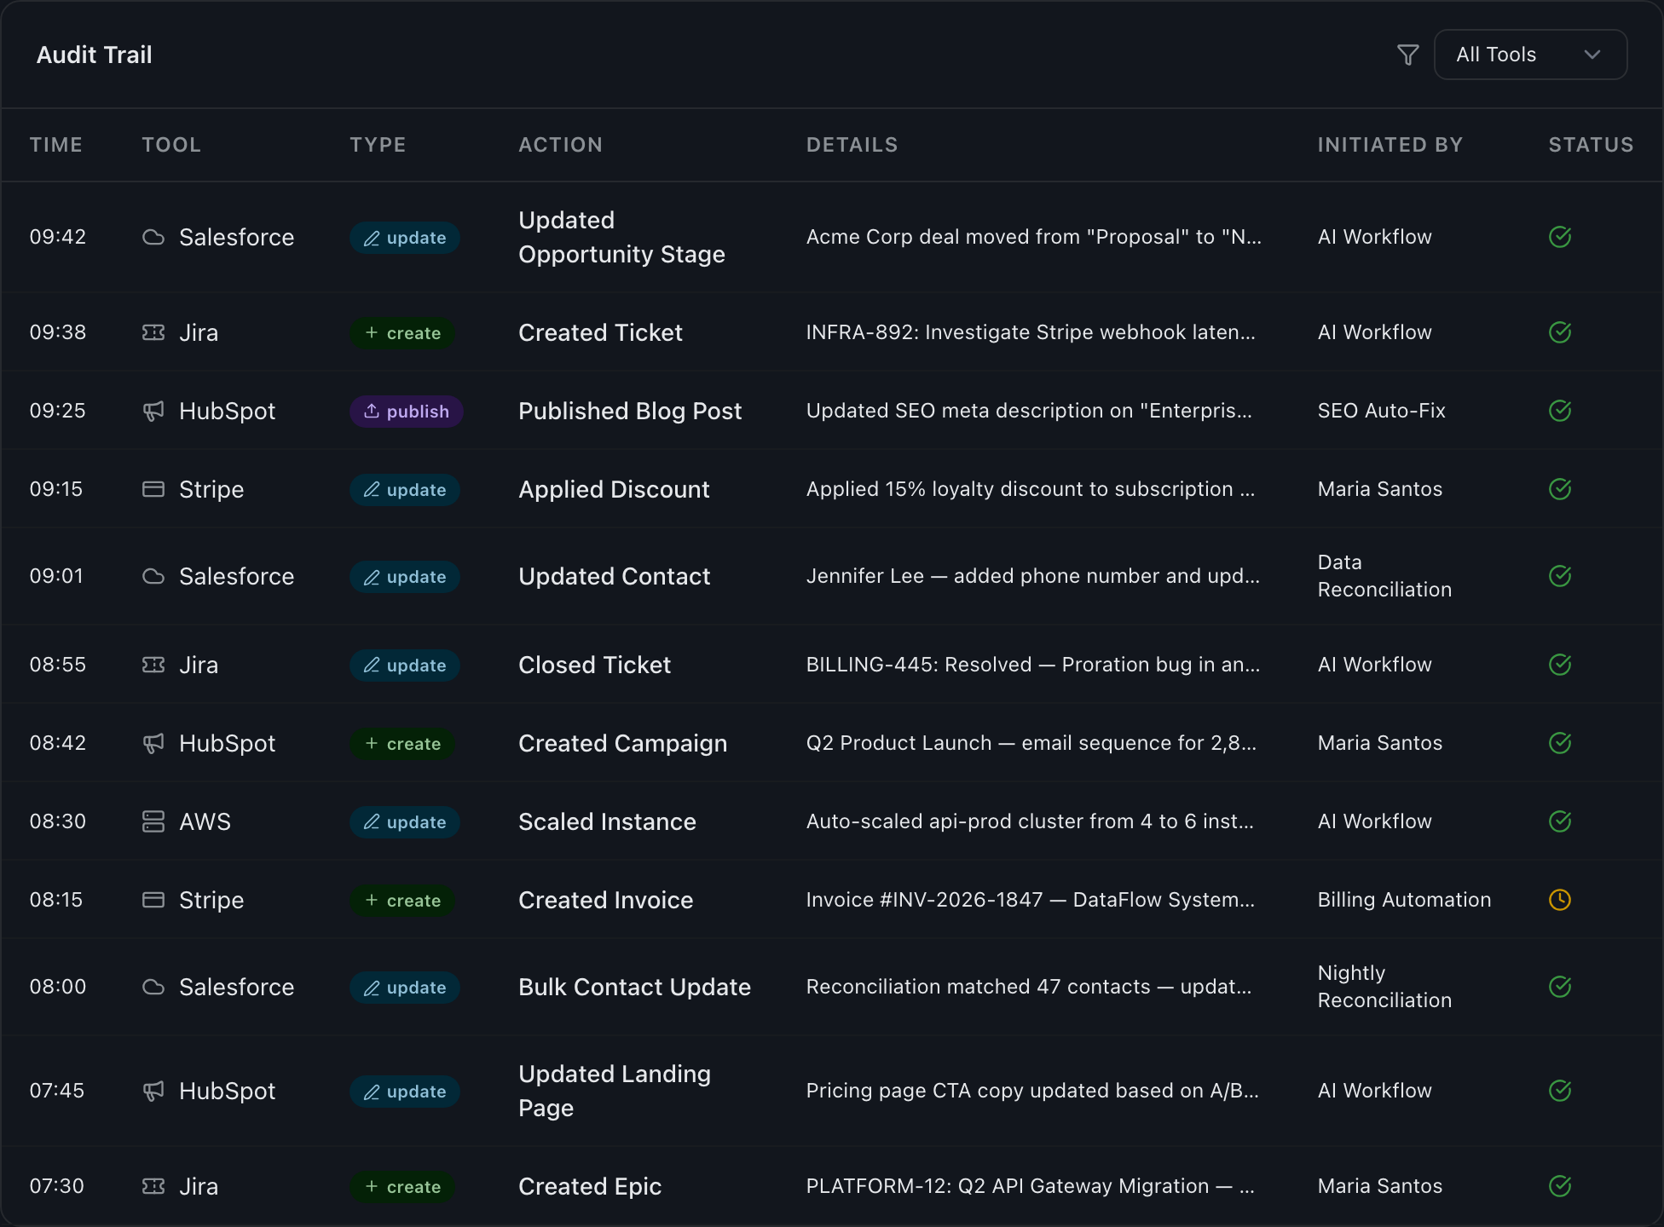
Task: Click the AWS server icon at 08:30
Action: pos(153,822)
